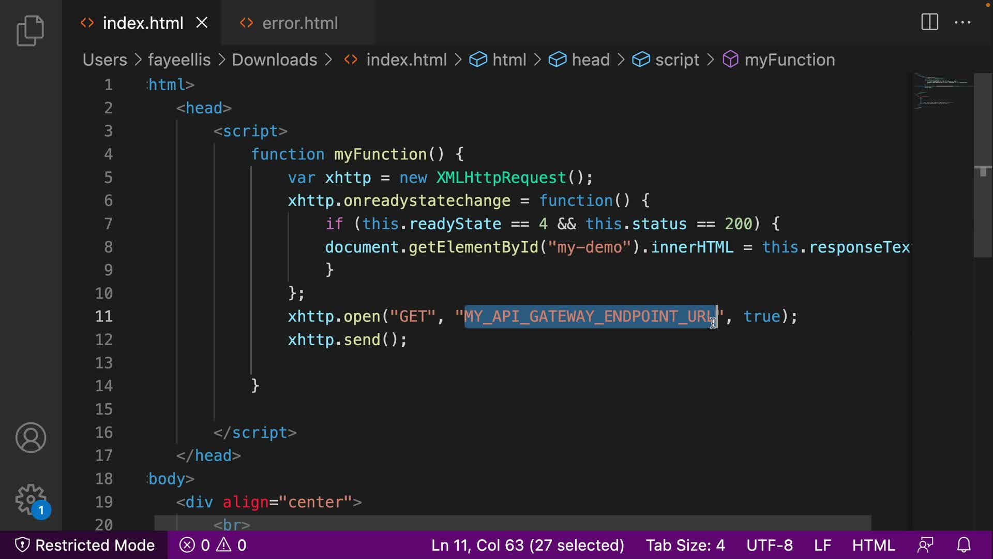Screen dimensions: 993x559
Task: Click Ln 11, Col 63 go-to-line indicator
Action: [528, 545]
